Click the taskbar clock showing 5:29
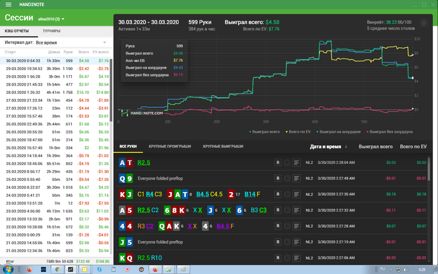The width and height of the screenshot is (438, 274). pos(422,270)
